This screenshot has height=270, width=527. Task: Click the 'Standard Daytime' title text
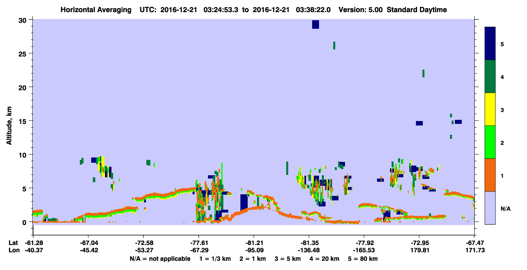tap(417, 10)
